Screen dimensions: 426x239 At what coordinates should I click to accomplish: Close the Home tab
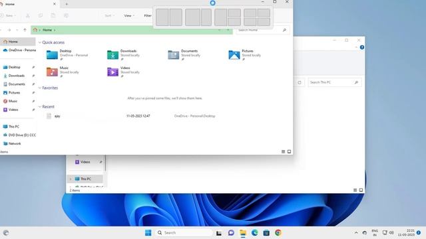(x=55, y=4)
